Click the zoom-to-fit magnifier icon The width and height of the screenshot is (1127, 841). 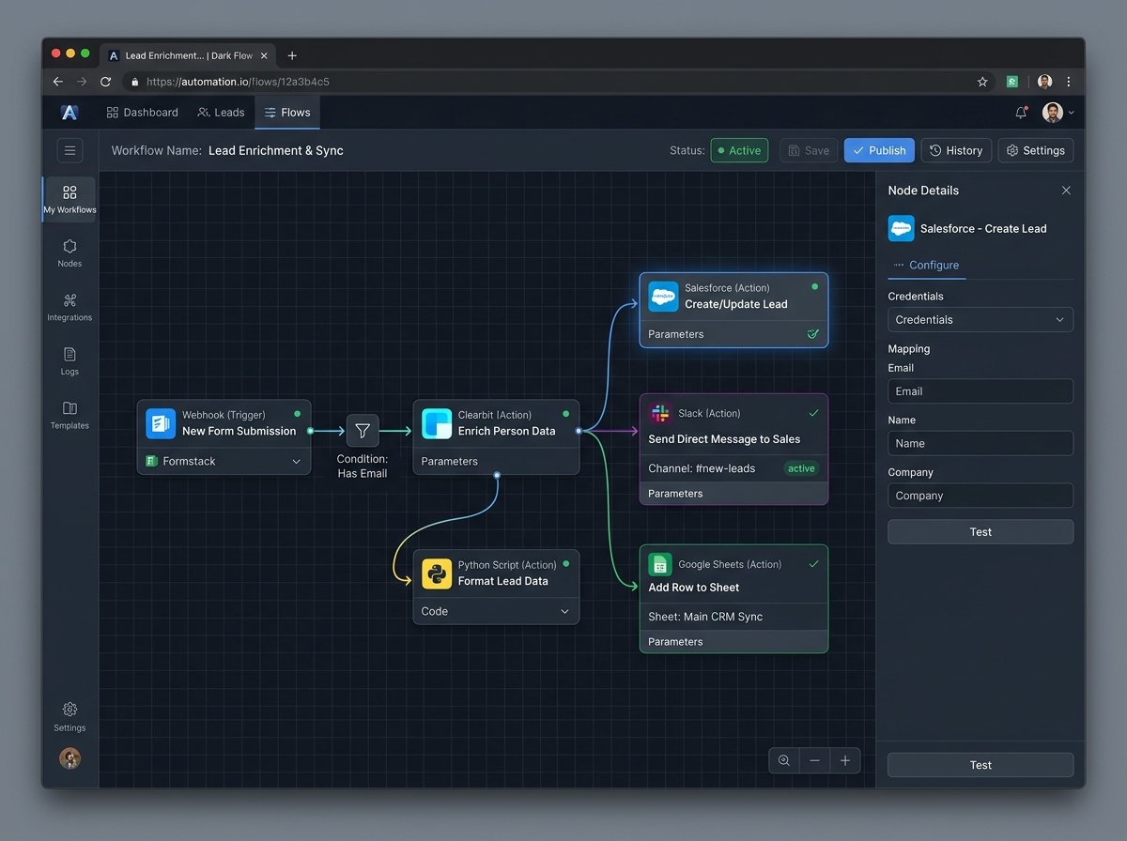pyautogui.click(x=783, y=760)
